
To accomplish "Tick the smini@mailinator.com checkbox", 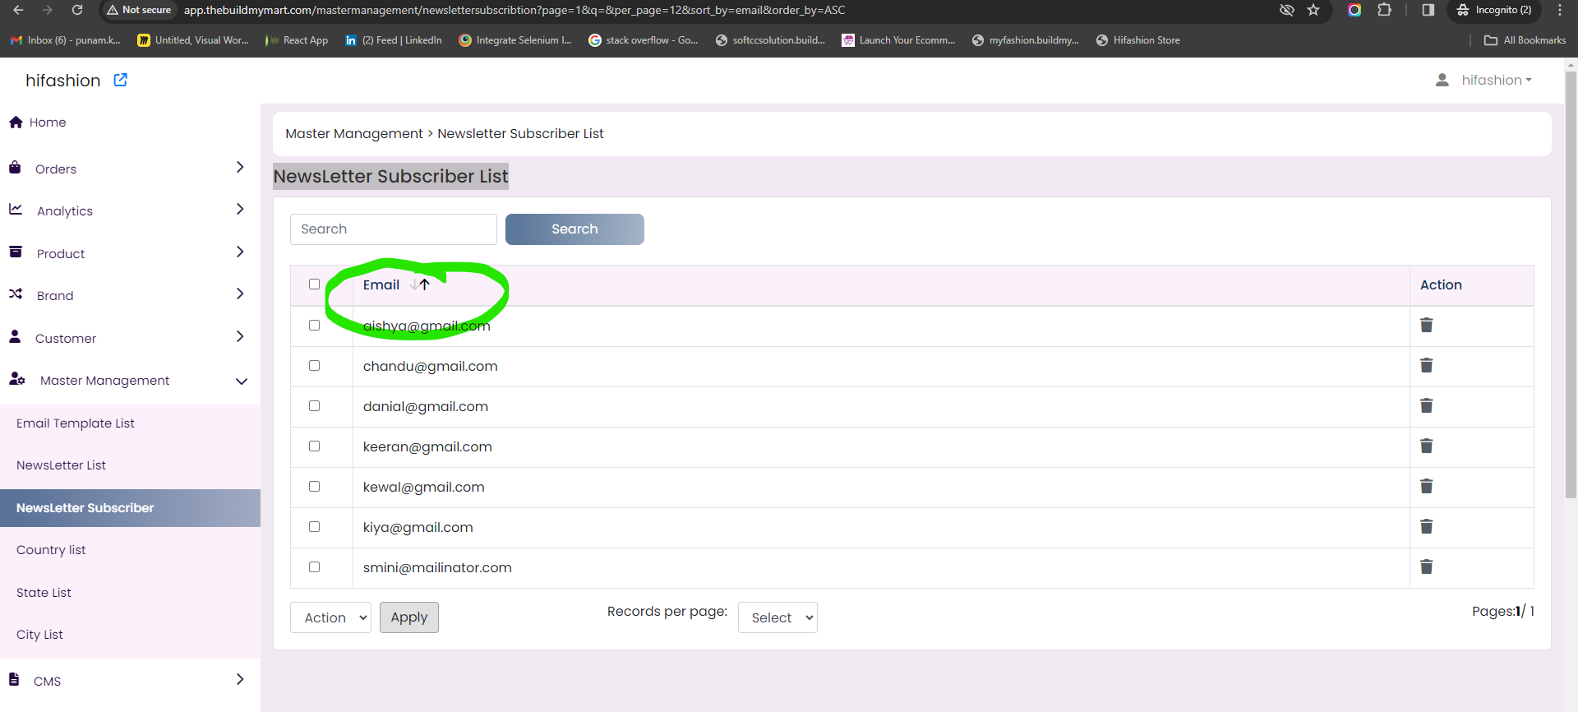I will tap(314, 567).
